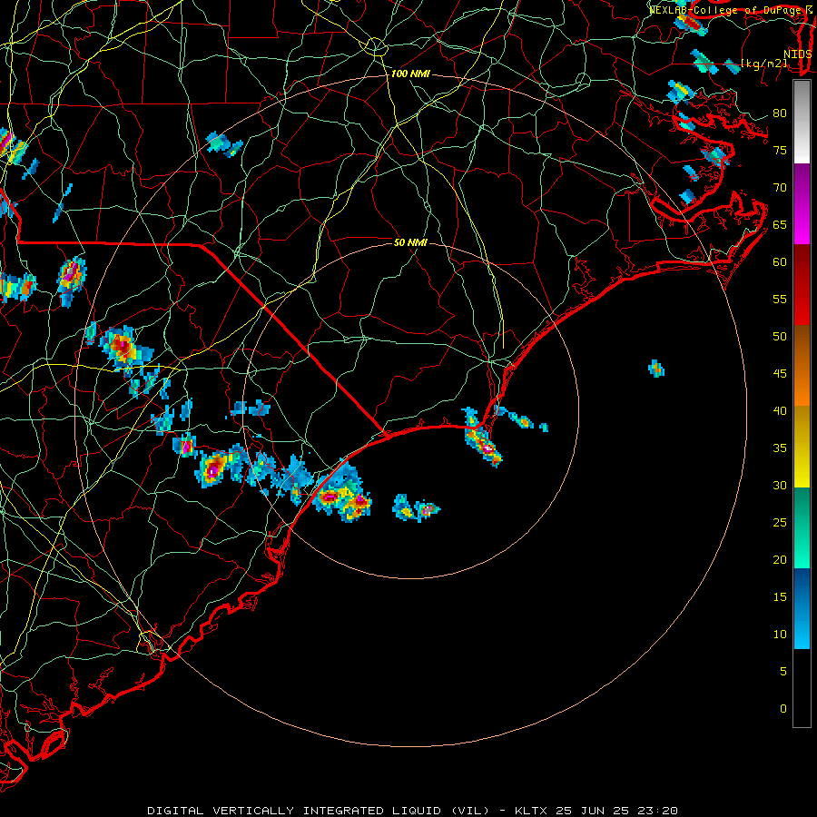
Task: Click the isolated storm cell far offshore east
Action: (656, 369)
